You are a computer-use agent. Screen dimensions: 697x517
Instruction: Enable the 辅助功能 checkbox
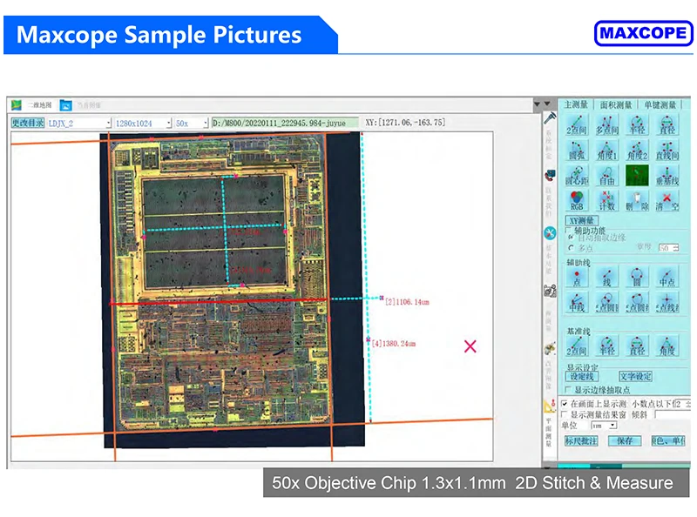tap(569, 230)
